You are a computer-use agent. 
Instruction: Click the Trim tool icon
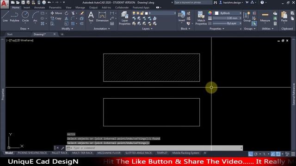[x=73, y=13]
